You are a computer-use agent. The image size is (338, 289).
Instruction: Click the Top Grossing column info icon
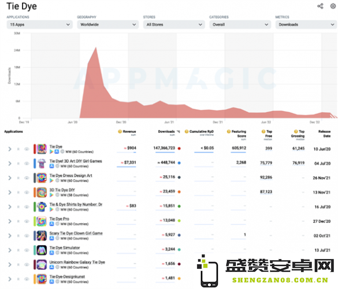click(x=296, y=131)
